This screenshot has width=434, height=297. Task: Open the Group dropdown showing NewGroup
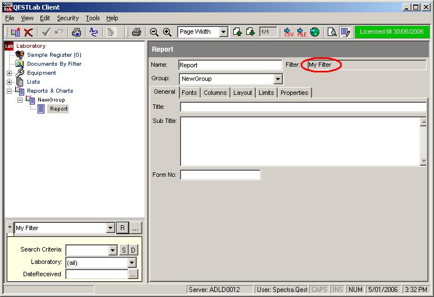coord(278,79)
